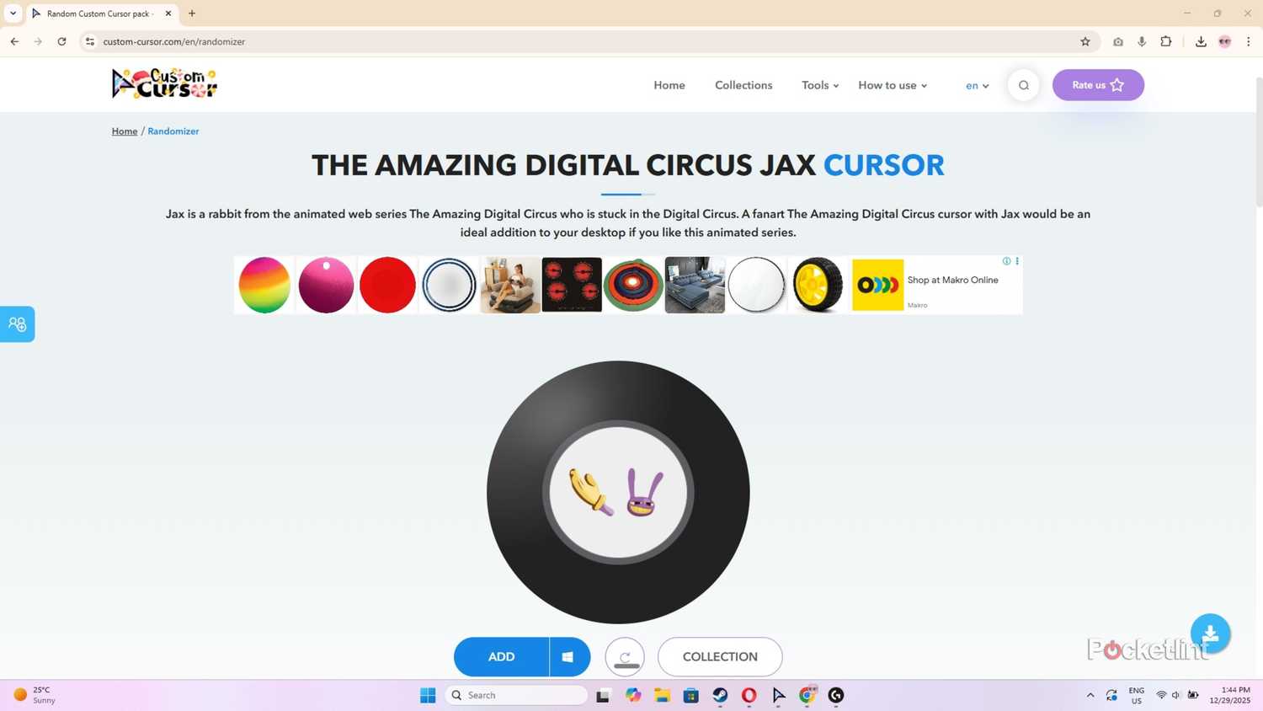Click the COLLECTION button

(719, 656)
